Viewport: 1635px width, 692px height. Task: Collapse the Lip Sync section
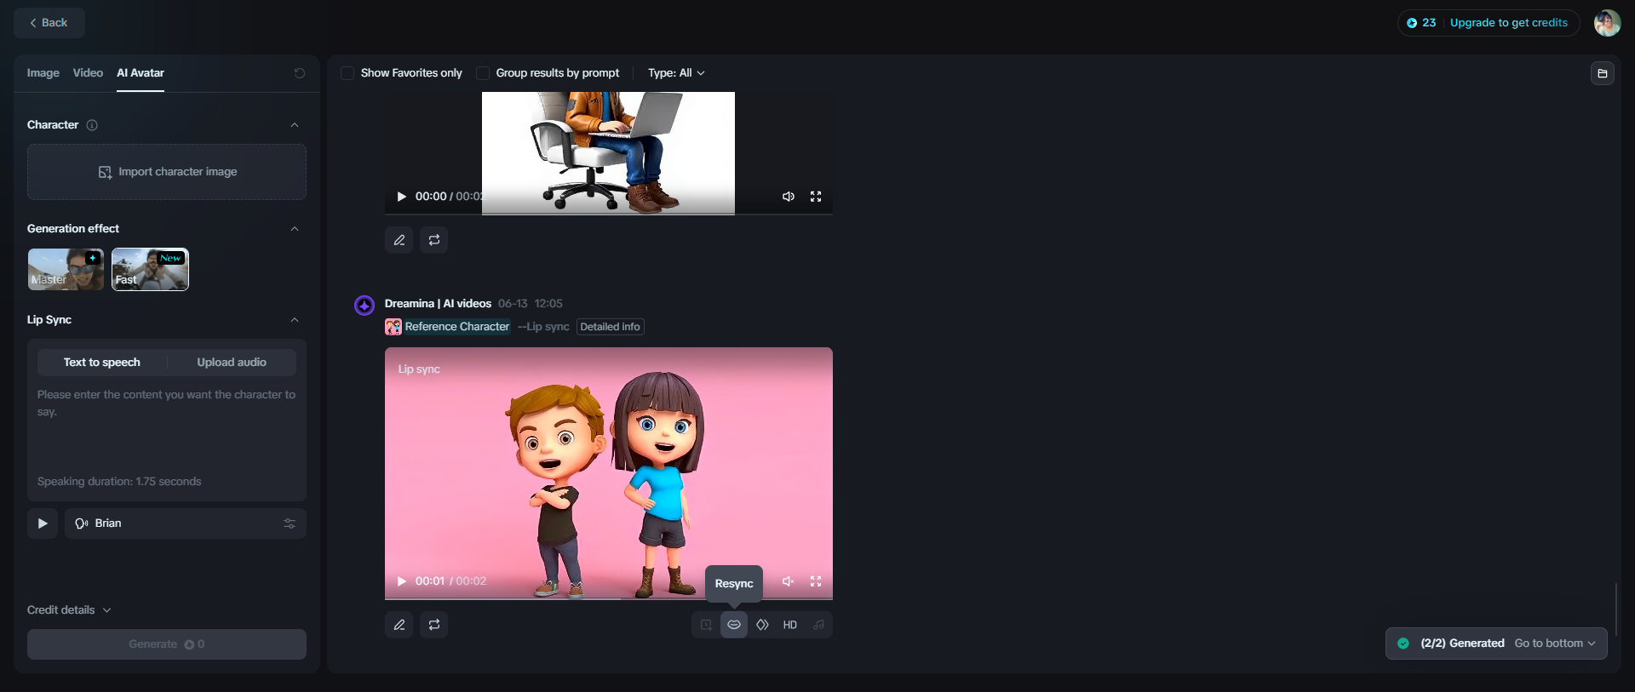[295, 320]
